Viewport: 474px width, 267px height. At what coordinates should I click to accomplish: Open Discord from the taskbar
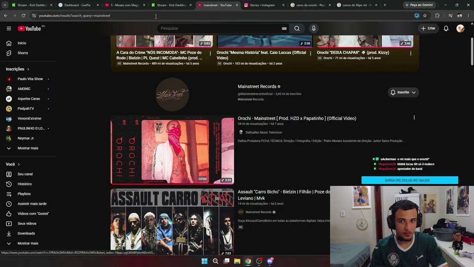[270, 261]
